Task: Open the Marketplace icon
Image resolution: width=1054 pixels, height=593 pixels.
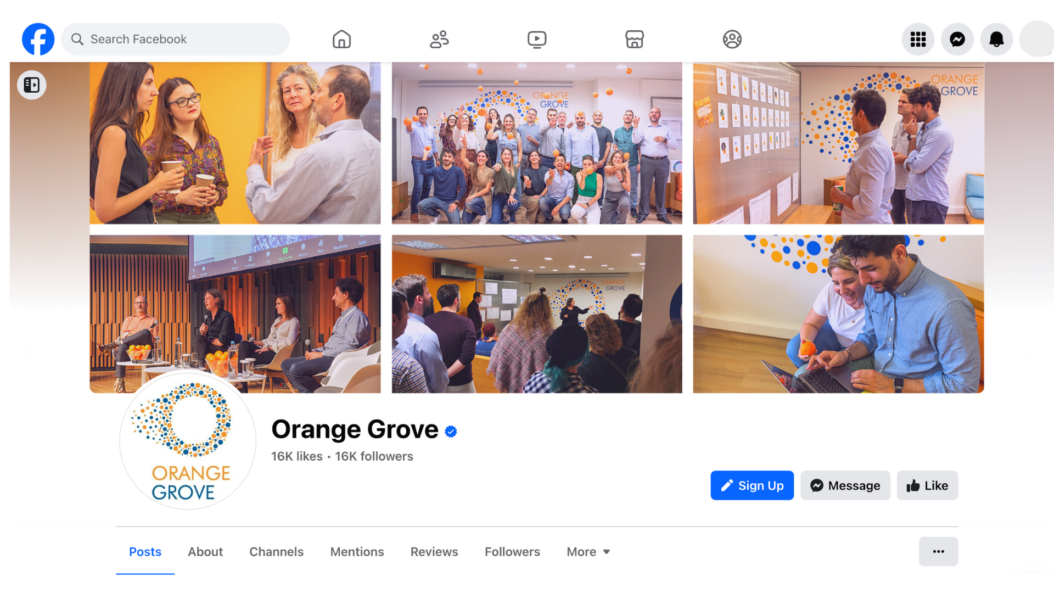Action: tap(635, 39)
